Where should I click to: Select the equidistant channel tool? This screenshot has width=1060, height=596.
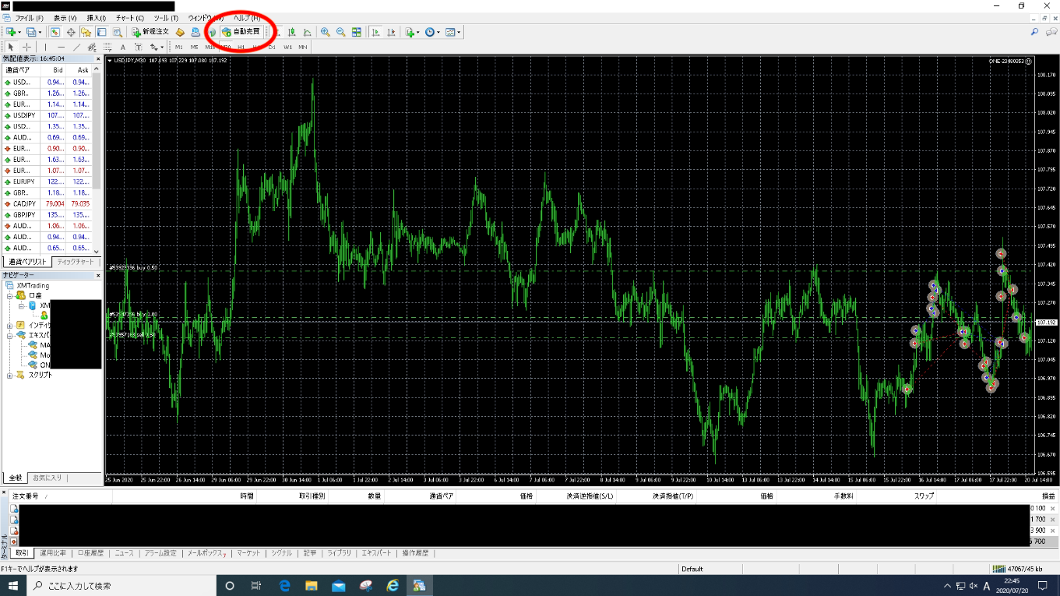[x=92, y=47]
